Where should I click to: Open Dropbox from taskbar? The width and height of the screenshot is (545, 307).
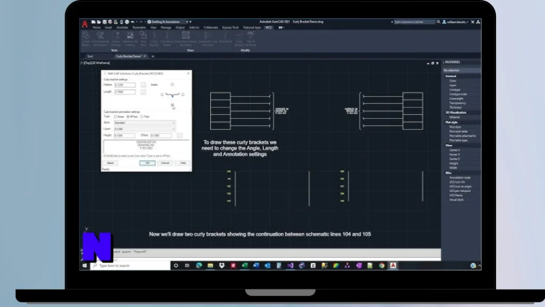tap(222, 265)
